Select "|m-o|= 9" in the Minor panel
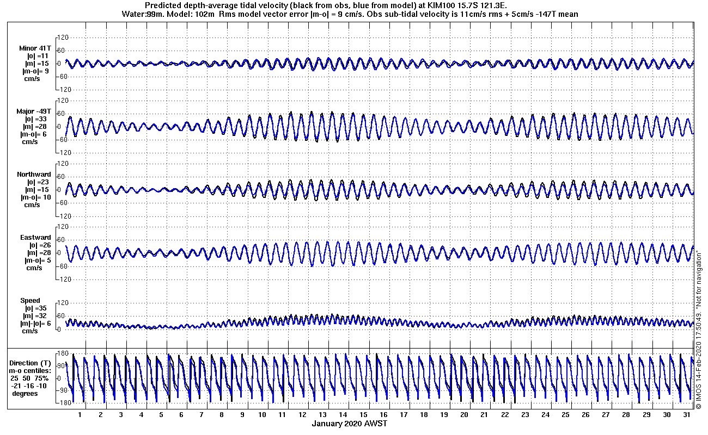 tap(34, 71)
